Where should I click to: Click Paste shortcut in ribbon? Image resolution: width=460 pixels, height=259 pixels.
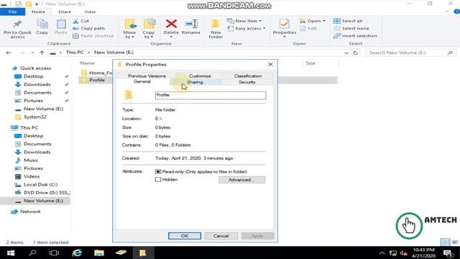coord(93,36)
